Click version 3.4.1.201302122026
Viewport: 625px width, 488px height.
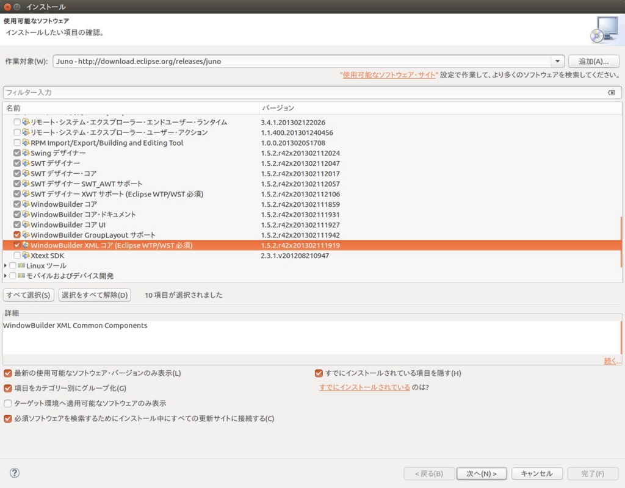pyautogui.click(x=293, y=122)
